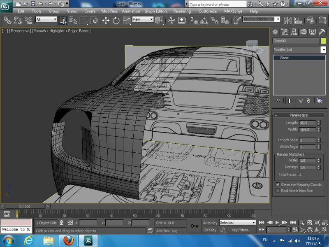Click the Auto Key button
The height and width of the screenshot is (247, 329).
pos(210,223)
